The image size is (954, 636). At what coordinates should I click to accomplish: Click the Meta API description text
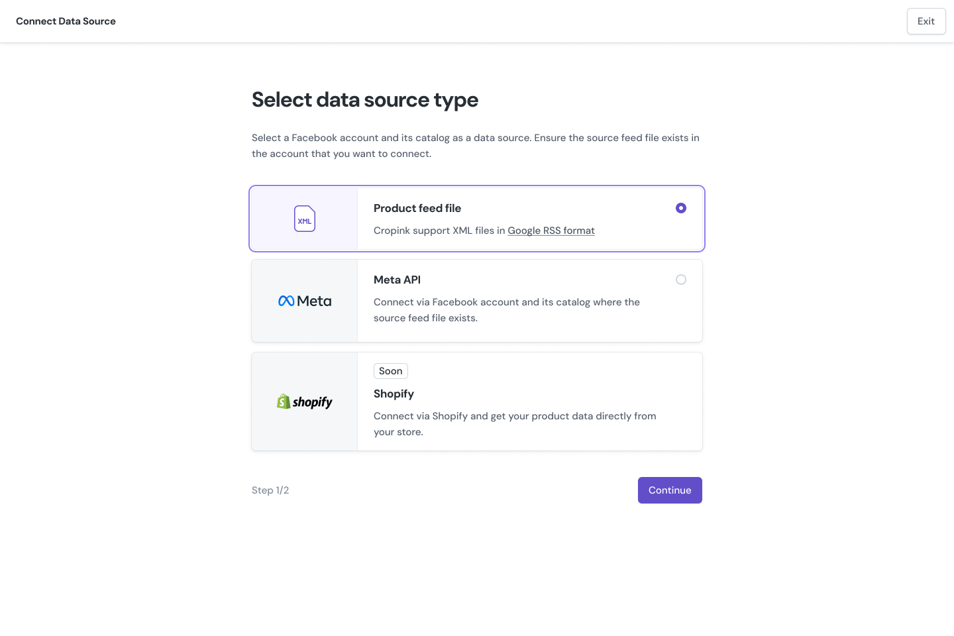pyautogui.click(x=506, y=310)
